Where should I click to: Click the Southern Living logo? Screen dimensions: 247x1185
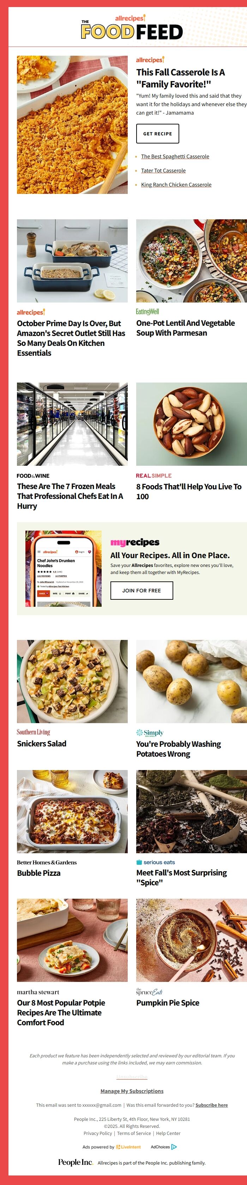[34, 732]
